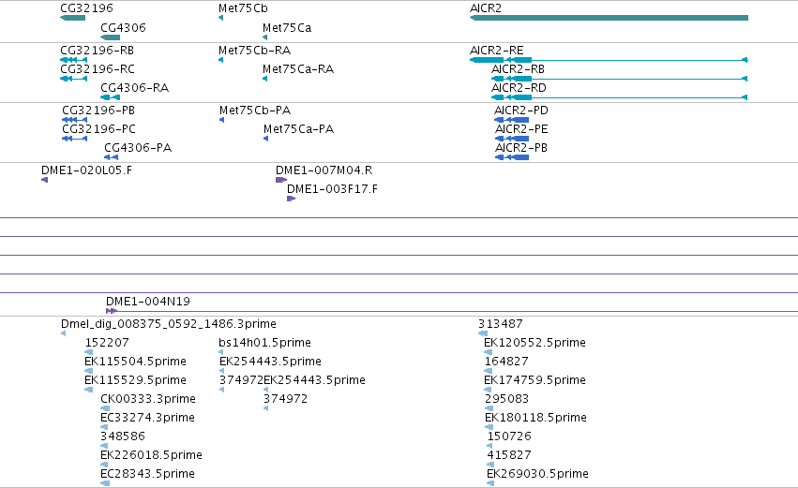Open EST 415827
Viewport: 798px width, 488px height.
tap(509, 454)
